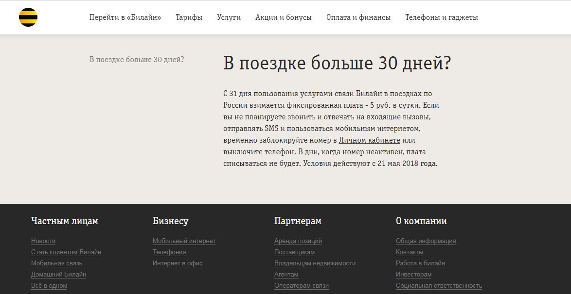Click the main heading «В поездке больше 30 дней?»

[x=337, y=64]
